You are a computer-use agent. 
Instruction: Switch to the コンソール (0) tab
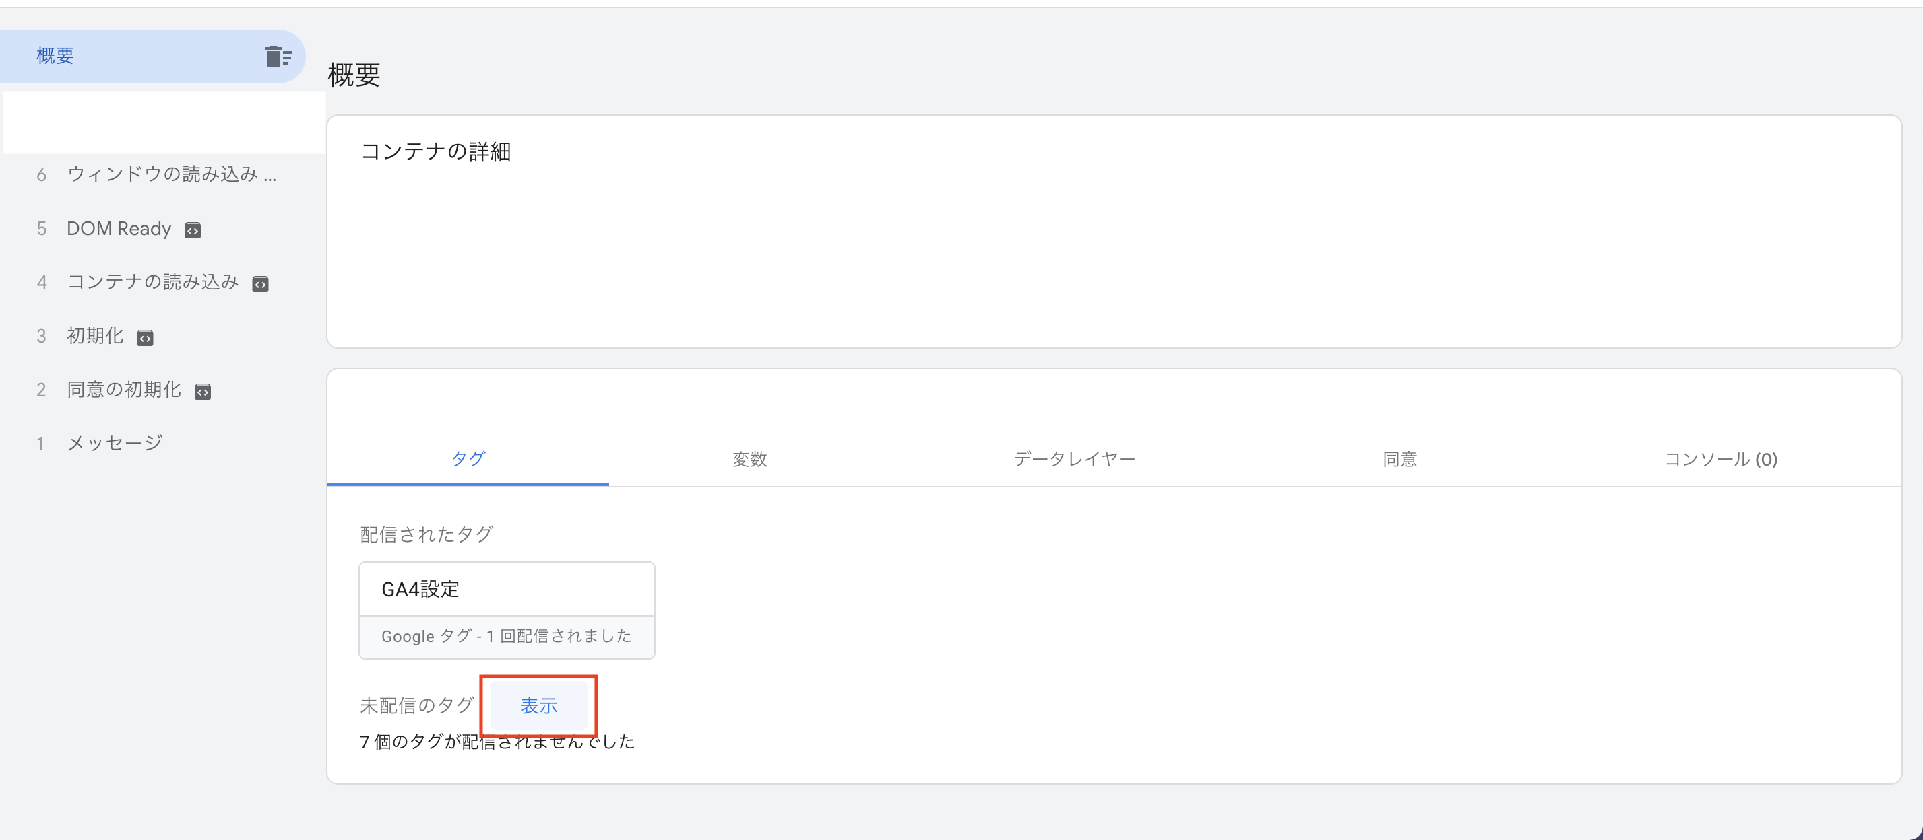click(x=1720, y=460)
